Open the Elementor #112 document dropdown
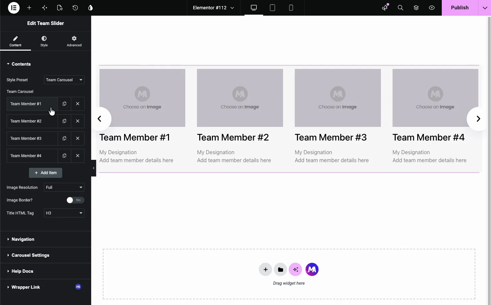 pyautogui.click(x=213, y=8)
